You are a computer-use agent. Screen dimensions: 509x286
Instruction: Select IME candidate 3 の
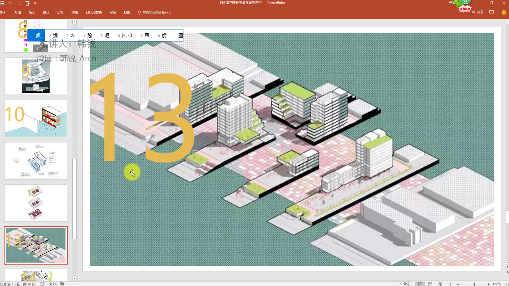71,35
